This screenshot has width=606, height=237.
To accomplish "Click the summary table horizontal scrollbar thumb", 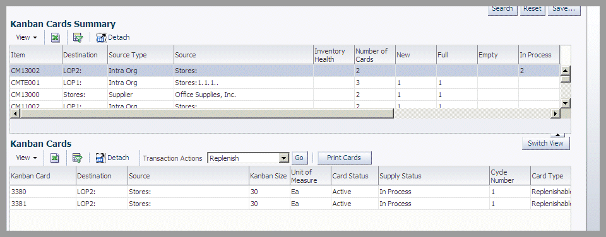I will coord(206,113).
